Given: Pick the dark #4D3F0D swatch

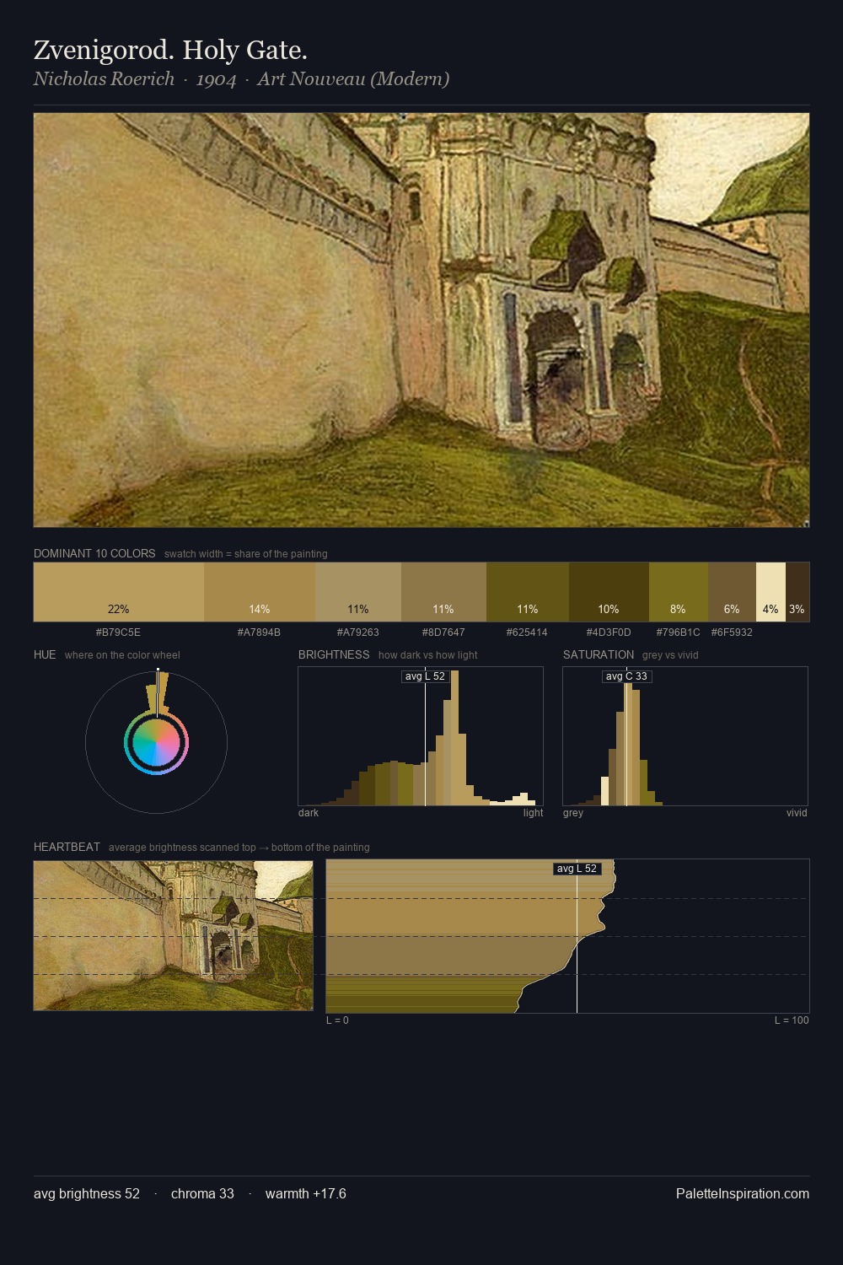Looking at the screenshot, I should (609, 592).
